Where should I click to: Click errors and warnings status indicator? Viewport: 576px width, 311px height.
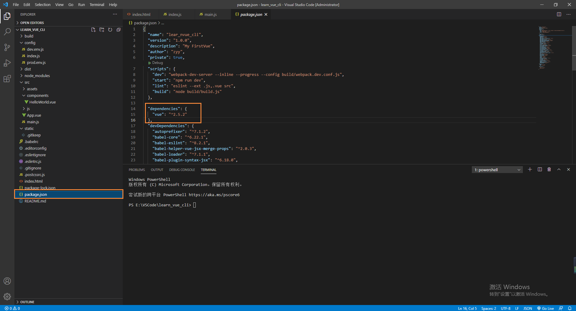click(x=12, y=308)
